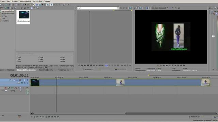Open the Auto Ripple mode dropdown arrow
Viewport: 218px width, 122px height.
42,4
